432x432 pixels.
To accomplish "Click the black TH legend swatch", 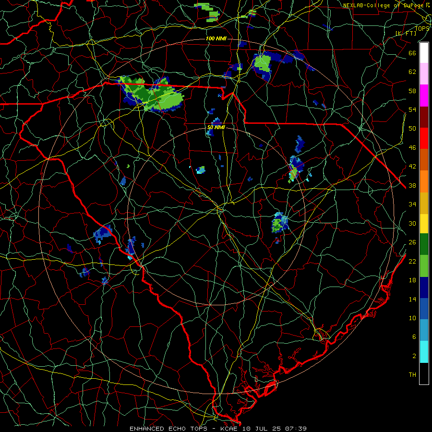I will click(x=424, y=373).
